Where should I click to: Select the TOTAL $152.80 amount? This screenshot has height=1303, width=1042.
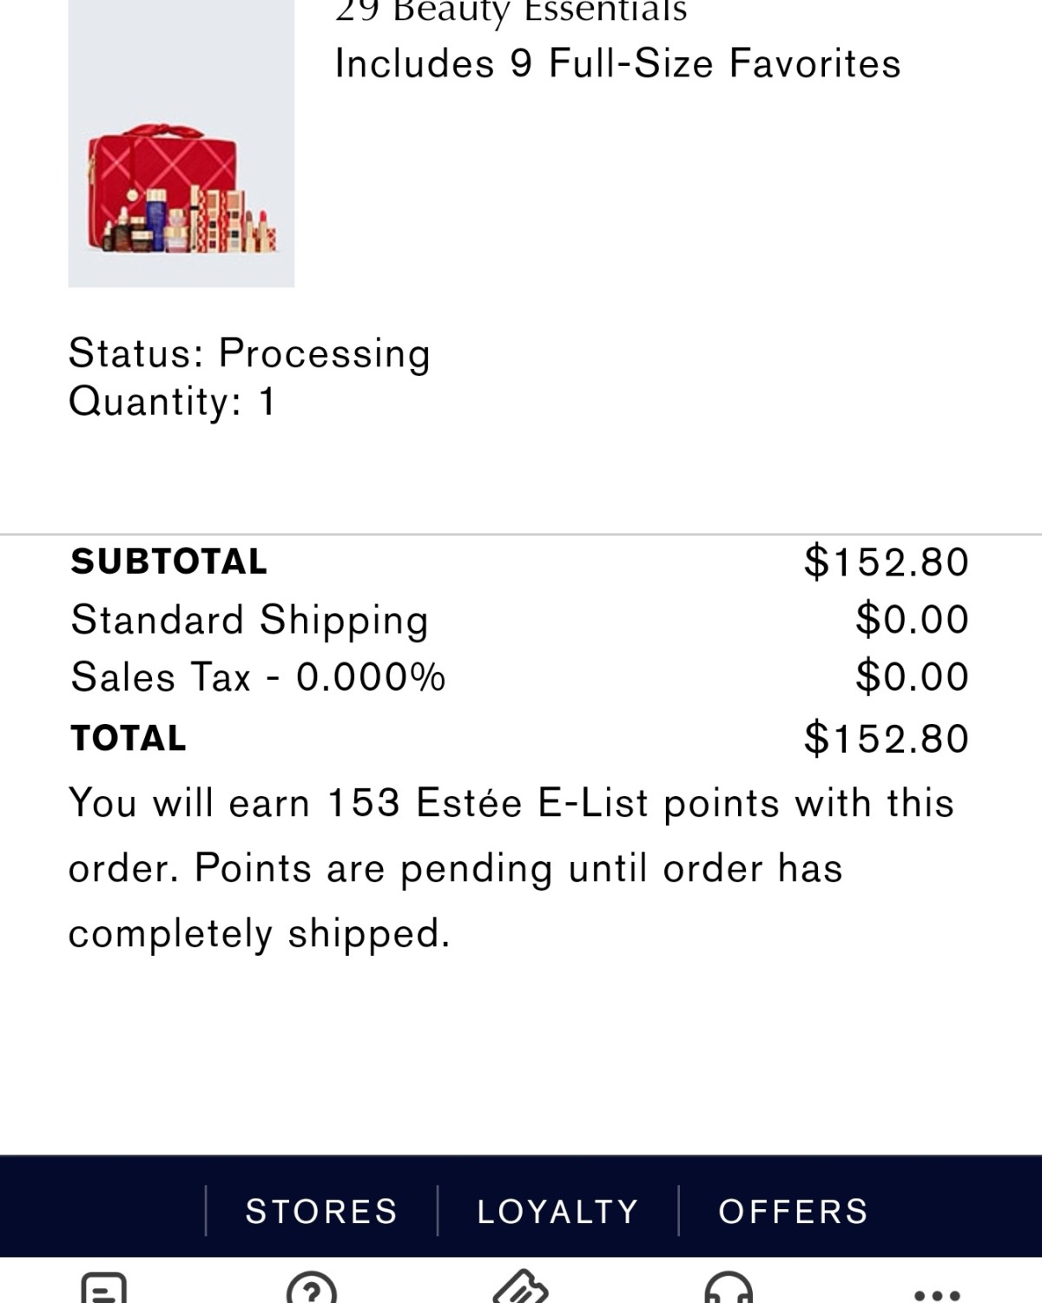[x=886, y=739]
